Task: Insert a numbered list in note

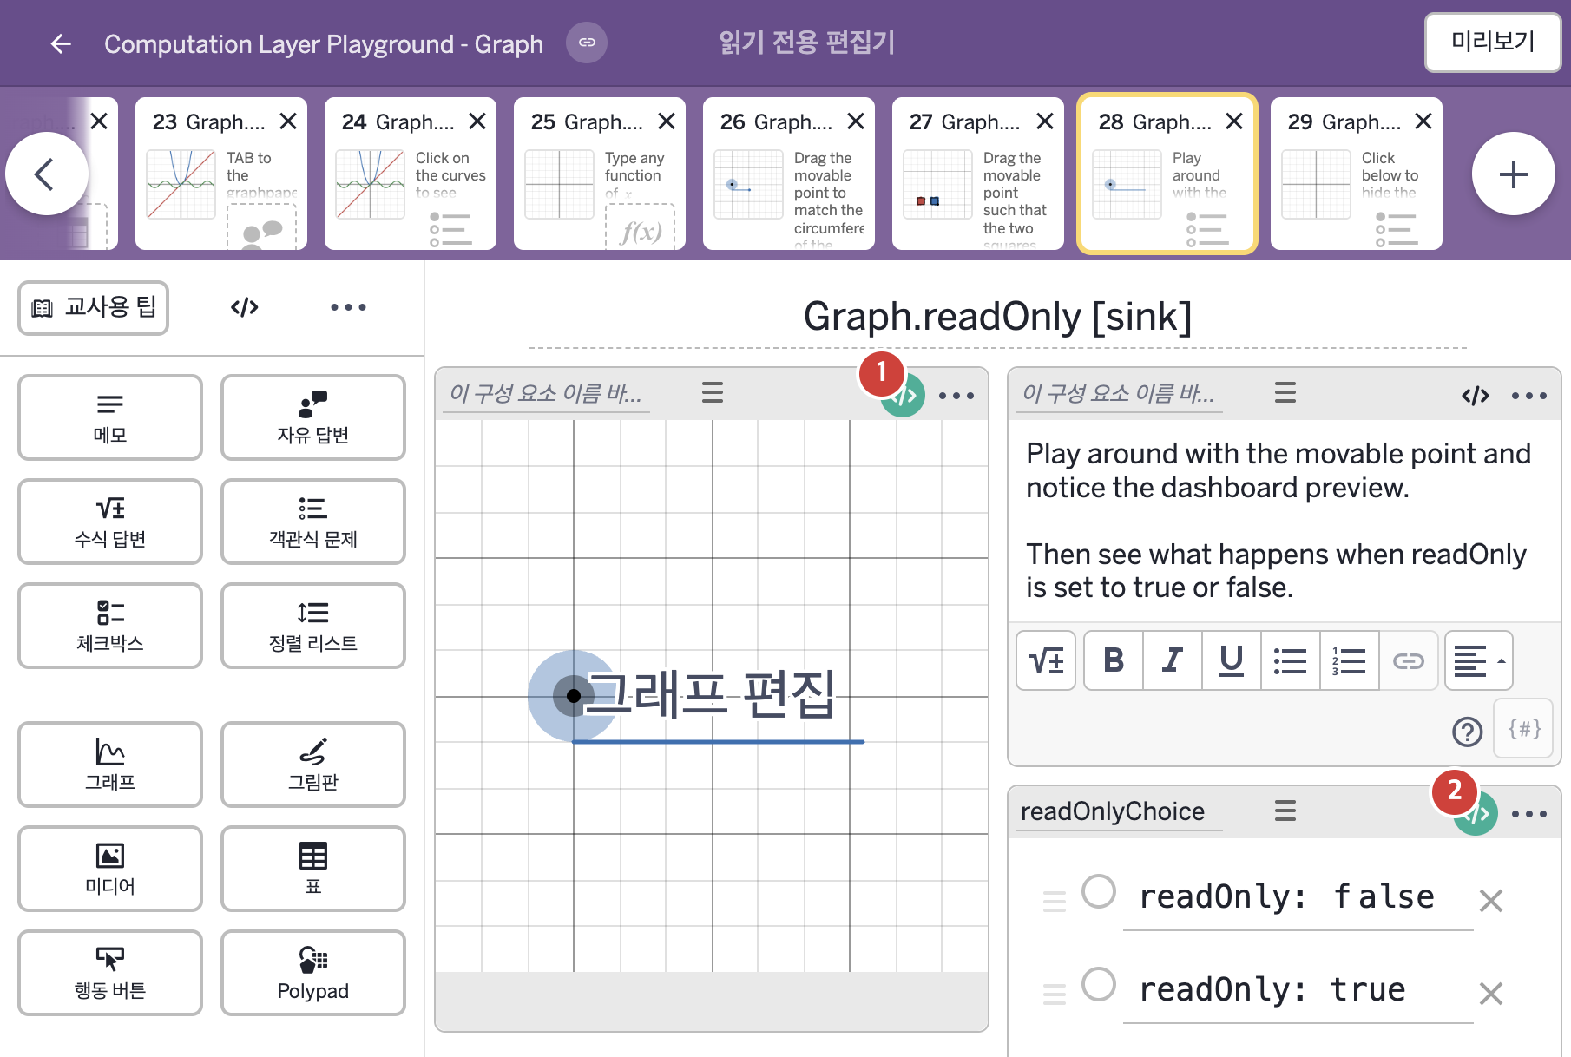Action: click(1350, 660)
